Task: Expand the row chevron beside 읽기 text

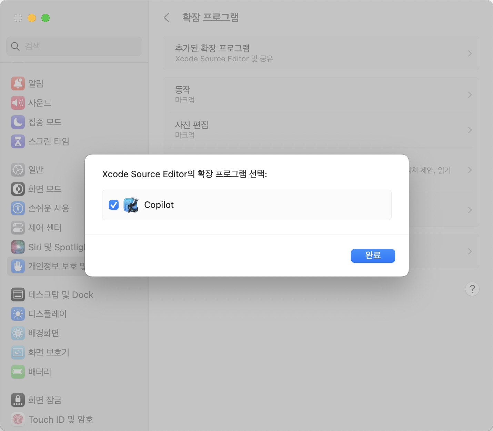Action: [470, 170]
